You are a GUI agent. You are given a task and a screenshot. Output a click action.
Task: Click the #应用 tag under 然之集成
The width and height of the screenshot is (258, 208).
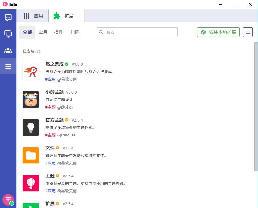[x=50, y=79]
